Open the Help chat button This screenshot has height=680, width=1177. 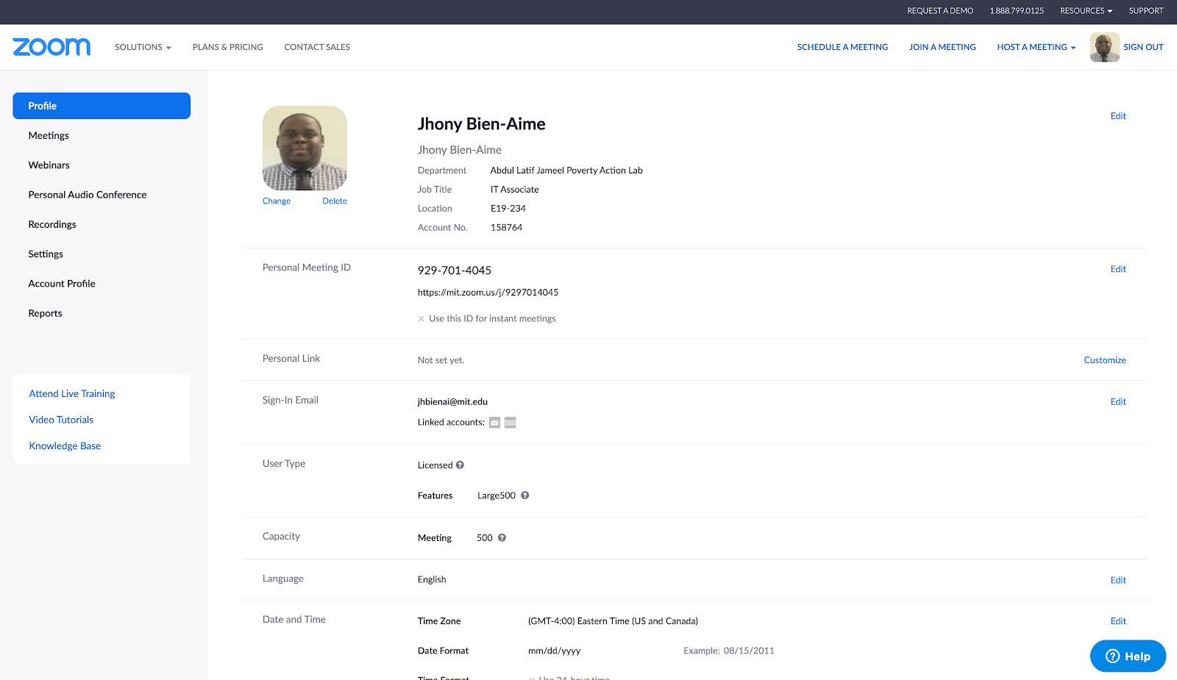[1128, 656]
